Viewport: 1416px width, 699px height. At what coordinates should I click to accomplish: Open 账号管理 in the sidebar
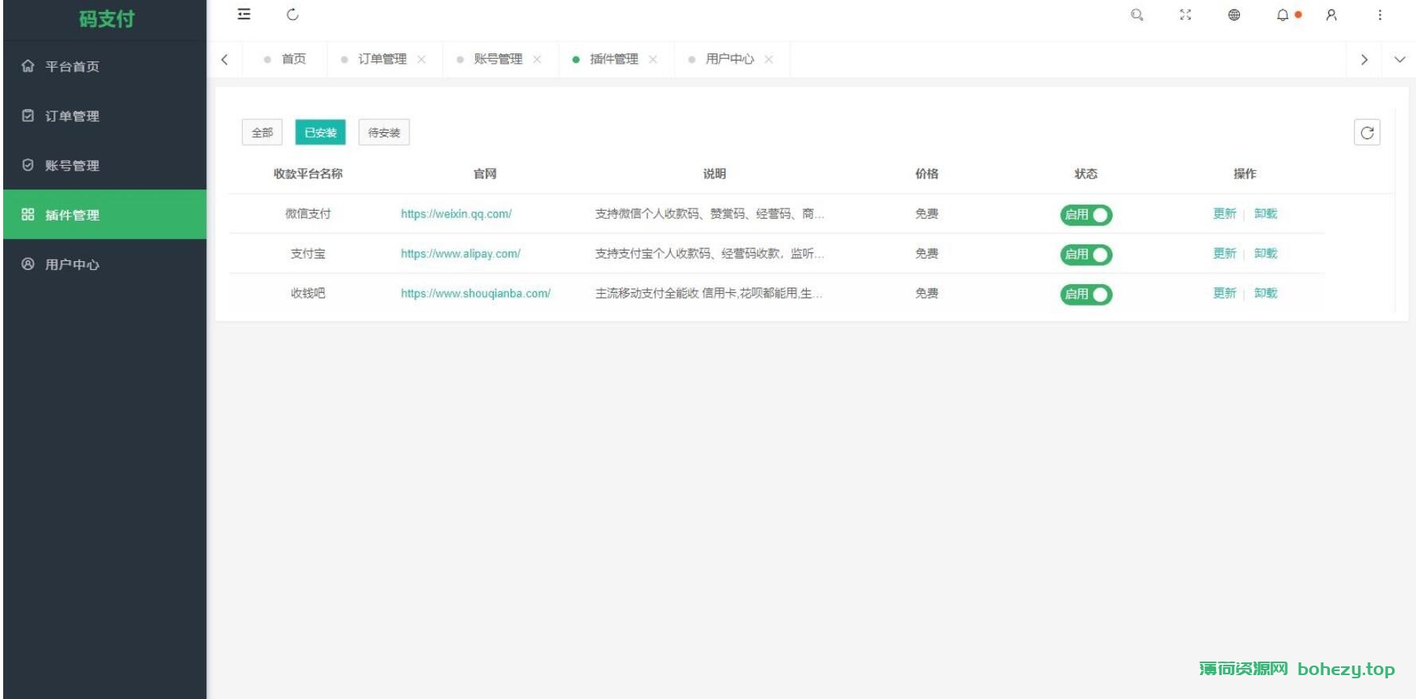pos(104,165)
